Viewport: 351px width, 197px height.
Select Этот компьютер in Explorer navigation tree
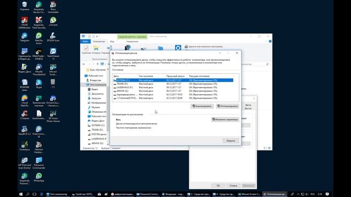click(x=97, y=85)
